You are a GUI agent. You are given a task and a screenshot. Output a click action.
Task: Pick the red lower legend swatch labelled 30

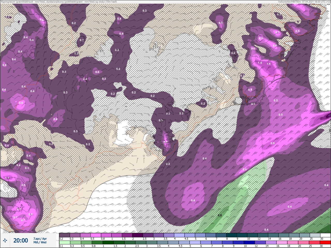pos(325,242)
